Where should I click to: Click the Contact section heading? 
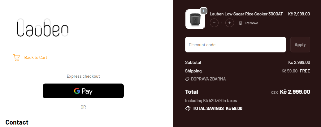(17, 122)
